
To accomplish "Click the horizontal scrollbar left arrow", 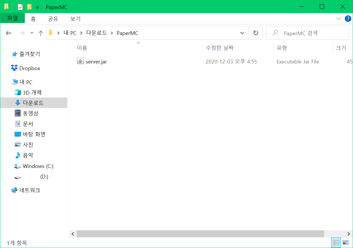I will (73, 234).
